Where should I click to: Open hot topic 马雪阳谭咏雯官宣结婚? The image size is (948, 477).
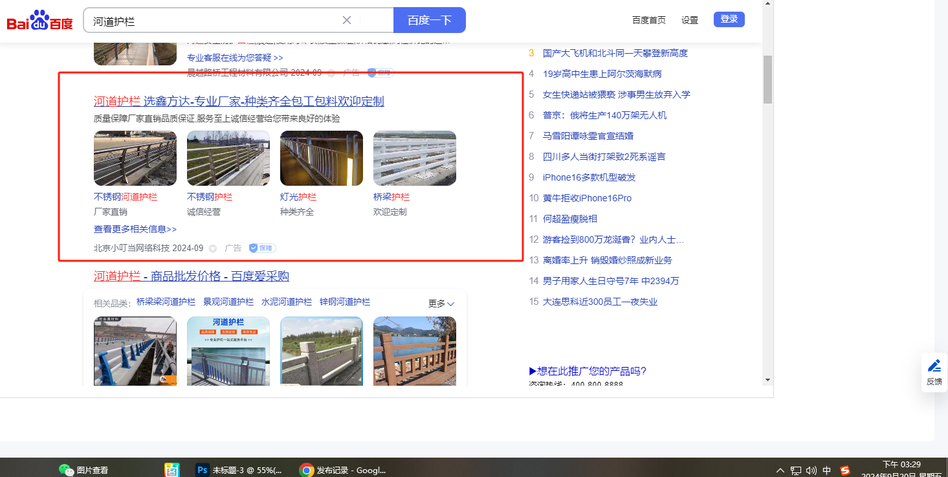588,136
